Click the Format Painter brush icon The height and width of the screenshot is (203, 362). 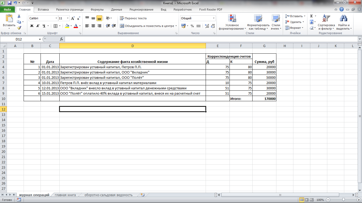pyautogui.click(x=19, y=27)
